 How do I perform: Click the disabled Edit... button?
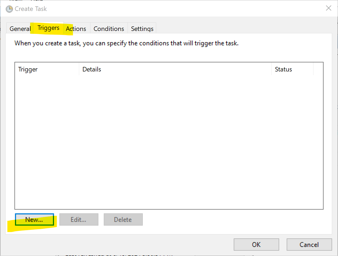79,219
